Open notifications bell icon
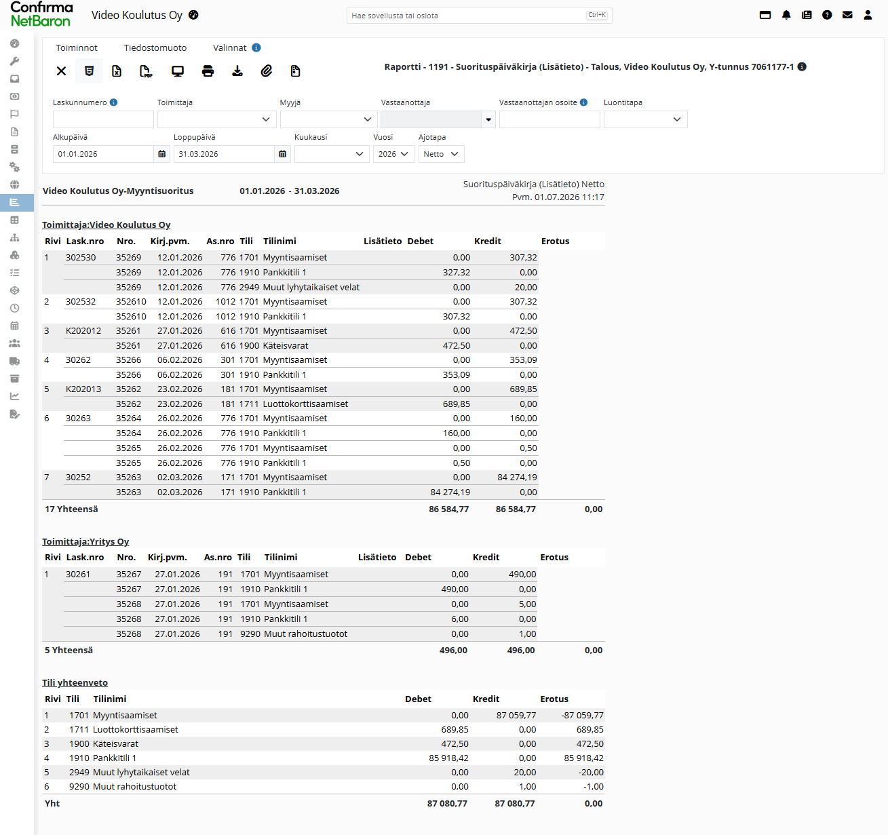888x835 pixels. click(x=786, y=15)
